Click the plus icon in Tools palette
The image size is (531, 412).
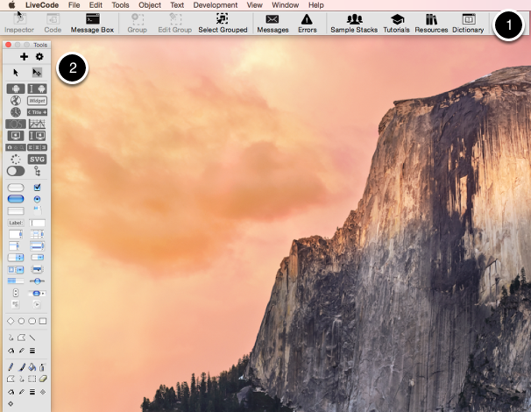click(x=24, y=57)
